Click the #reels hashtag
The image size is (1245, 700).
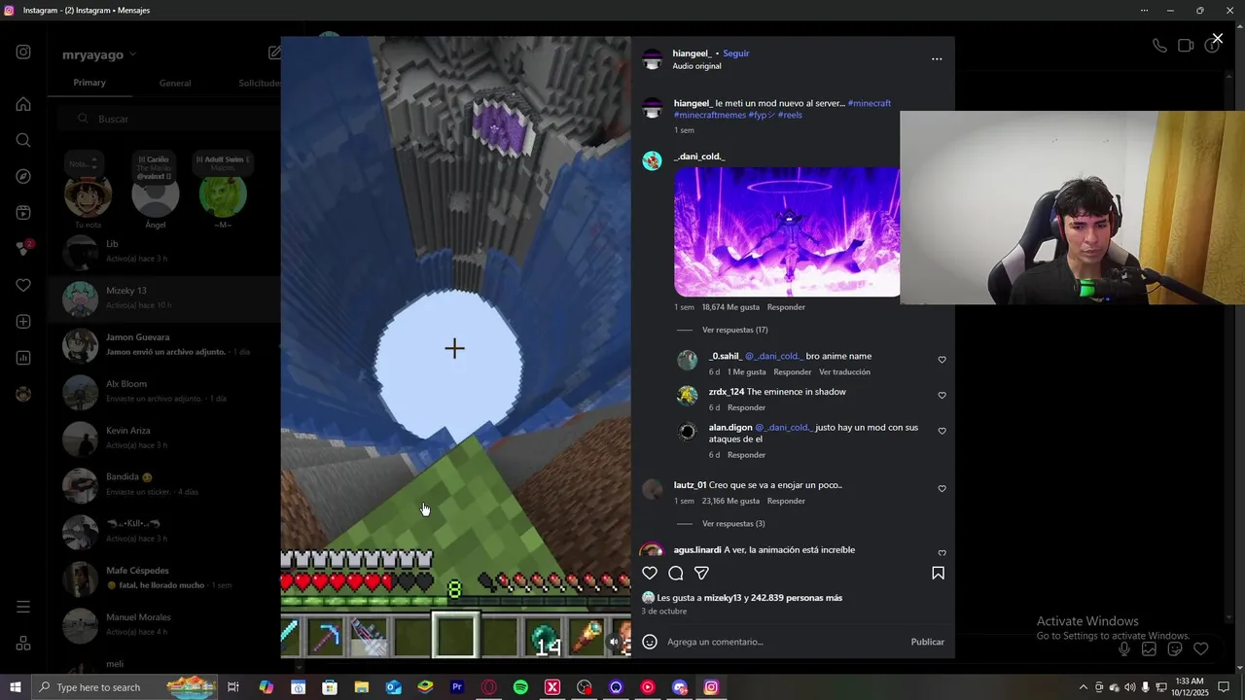(x=790, y=115)
